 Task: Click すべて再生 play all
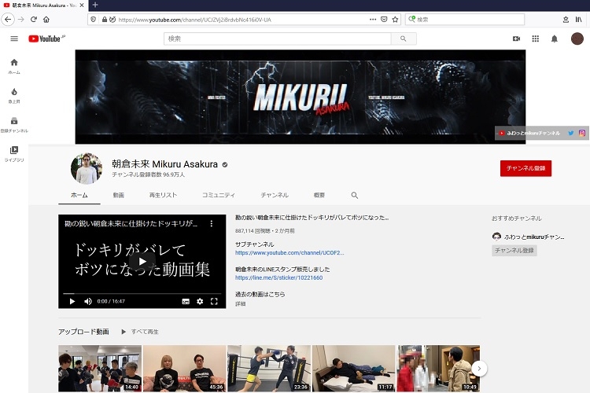[140, 332]
